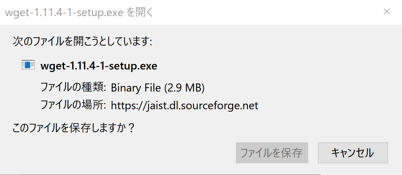Click the ファイルの場所 label
The width and height of the screenshot is (402, 175).
(74, 105)
